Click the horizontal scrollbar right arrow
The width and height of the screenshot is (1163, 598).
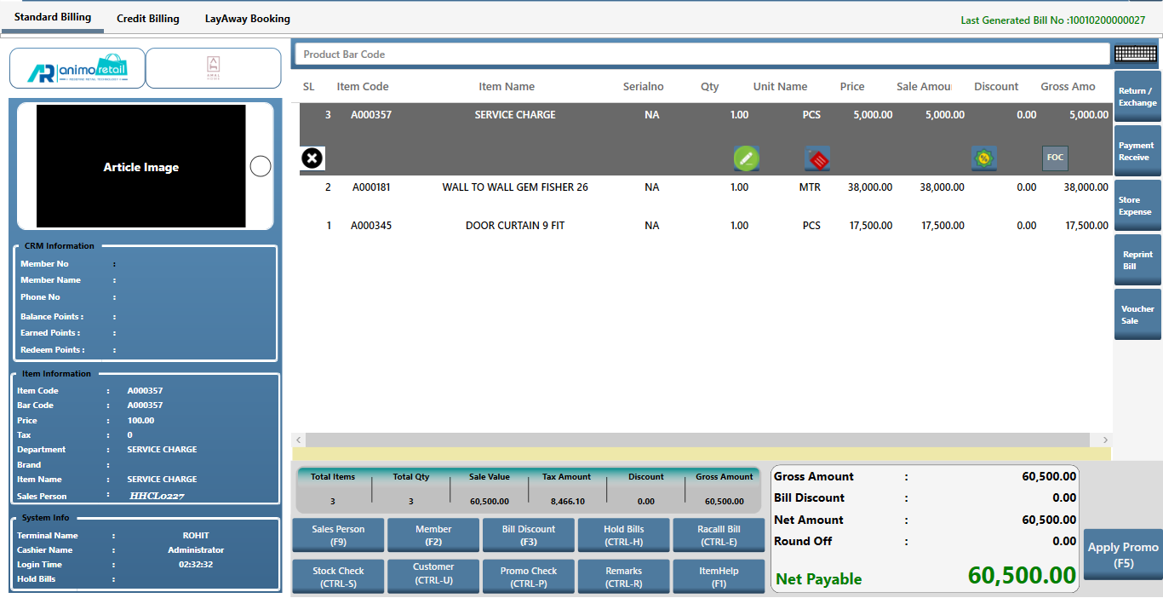tap(1105, 440)
